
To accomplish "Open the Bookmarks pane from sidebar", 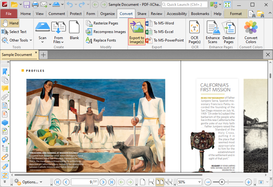I will [5, 71].
